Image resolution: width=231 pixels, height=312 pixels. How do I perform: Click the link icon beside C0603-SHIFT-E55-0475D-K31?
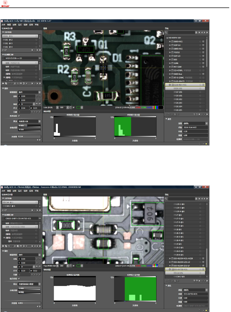[40, 218]
